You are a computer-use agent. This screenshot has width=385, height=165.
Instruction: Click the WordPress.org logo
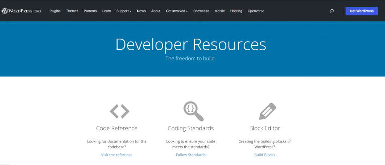(x=21, y=11)
